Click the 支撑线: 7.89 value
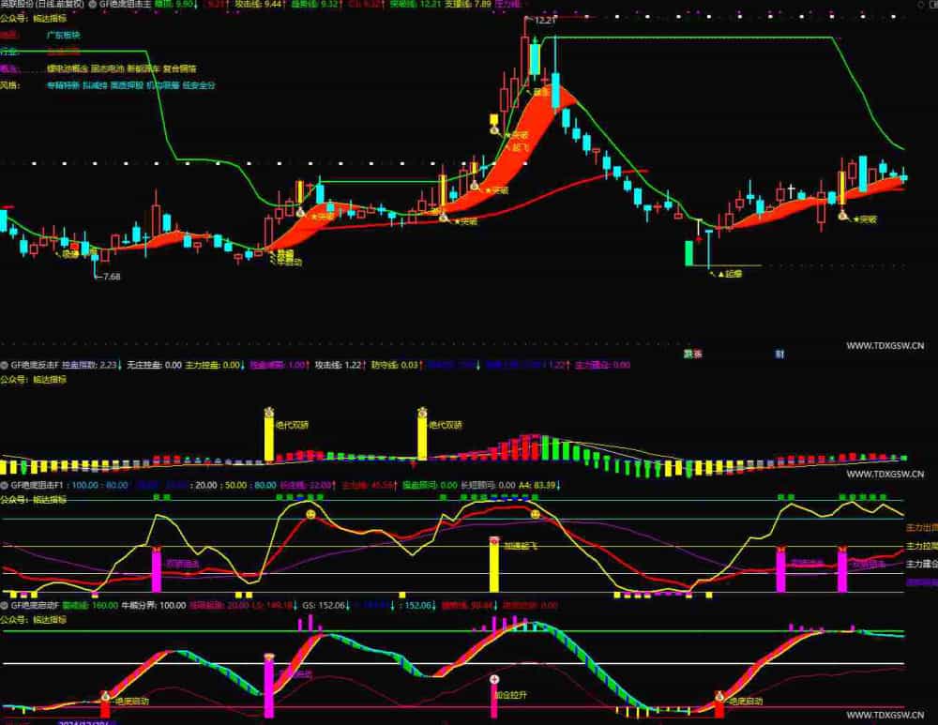938x725 pixels. [468, 4]
